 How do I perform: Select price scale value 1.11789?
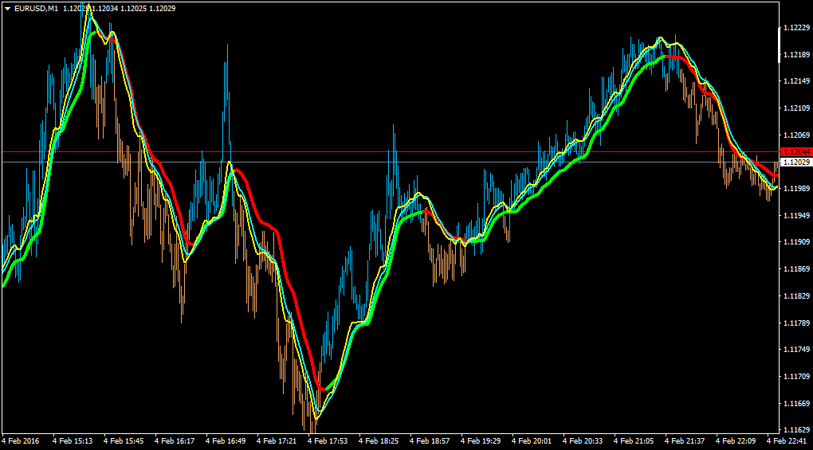click(797, 323)
